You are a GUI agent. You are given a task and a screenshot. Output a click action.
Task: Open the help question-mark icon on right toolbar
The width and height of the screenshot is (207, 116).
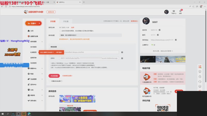(x=200, y=77)
